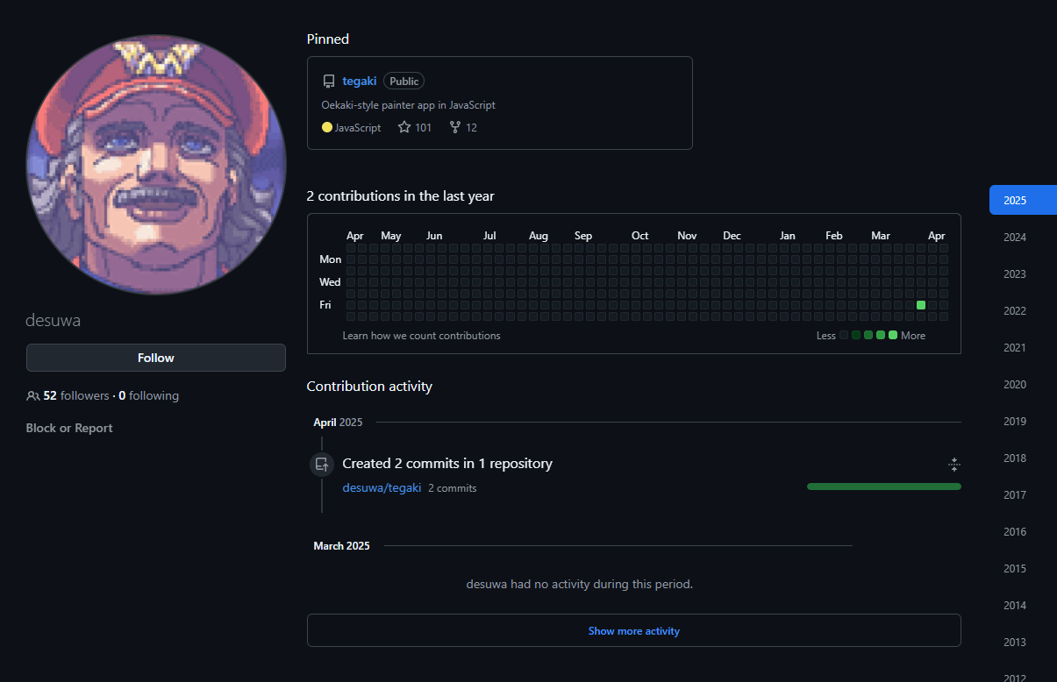Screen dimensions: 1057x682
Task: Click the Block or Report link
Action: point(69,428)
